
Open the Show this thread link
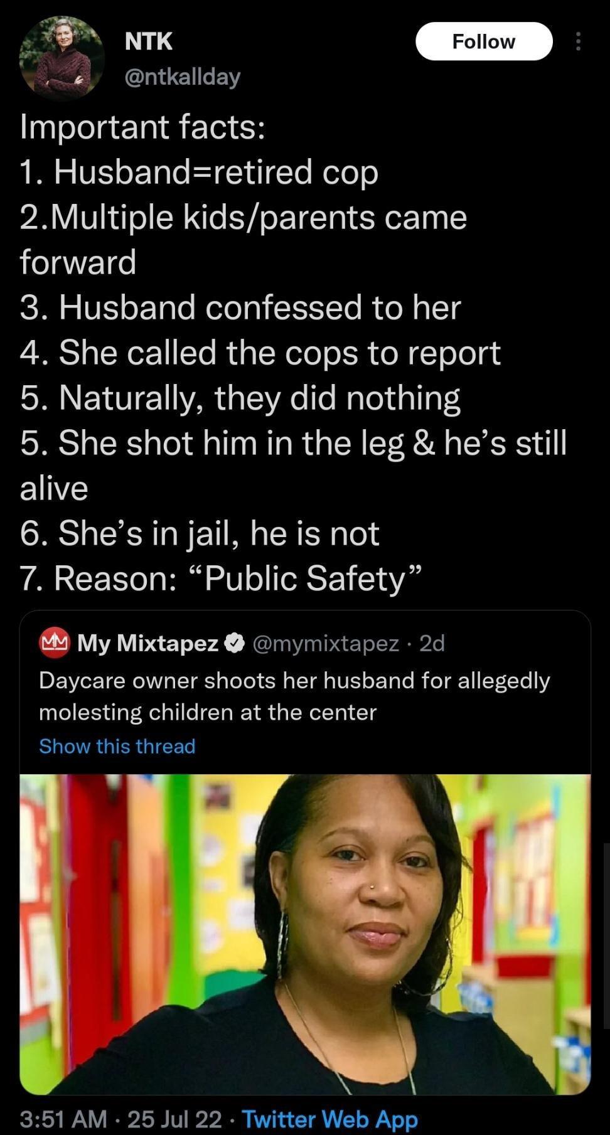[x=117, y=747]
